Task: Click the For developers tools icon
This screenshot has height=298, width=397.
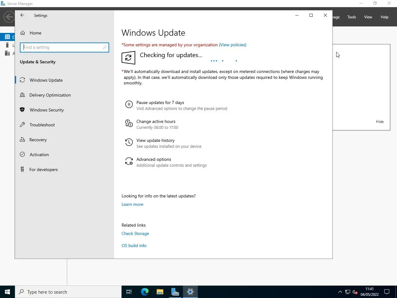Action: point(22,169)
